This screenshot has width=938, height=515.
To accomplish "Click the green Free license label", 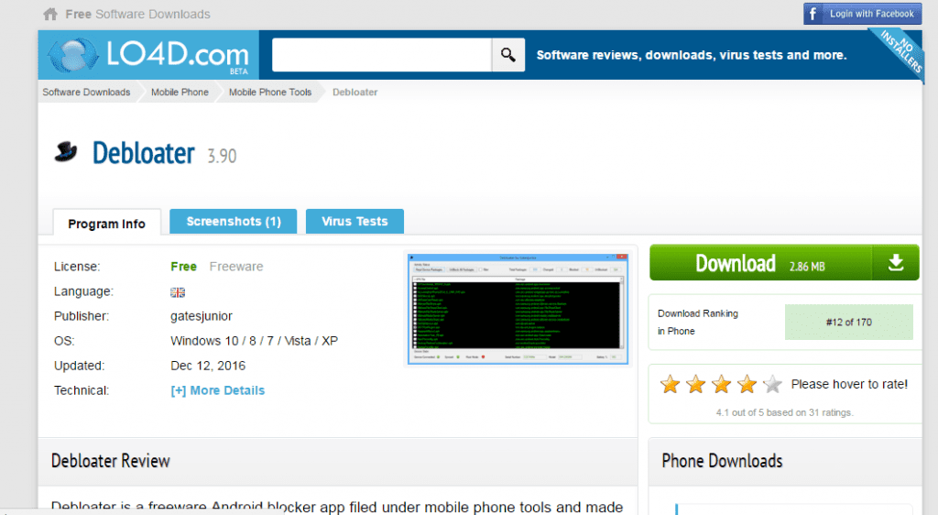I will [183, 267].
